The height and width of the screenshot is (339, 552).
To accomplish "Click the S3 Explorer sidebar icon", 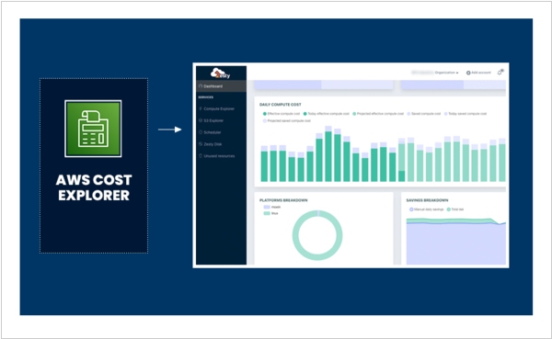I will pyautogui.click(x=201, y=120).
